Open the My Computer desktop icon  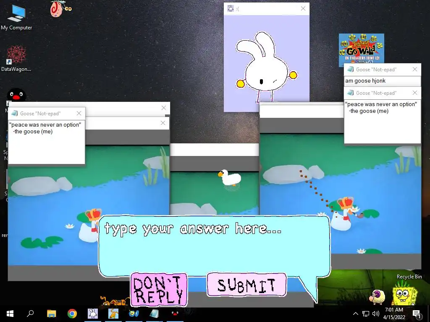16,18
